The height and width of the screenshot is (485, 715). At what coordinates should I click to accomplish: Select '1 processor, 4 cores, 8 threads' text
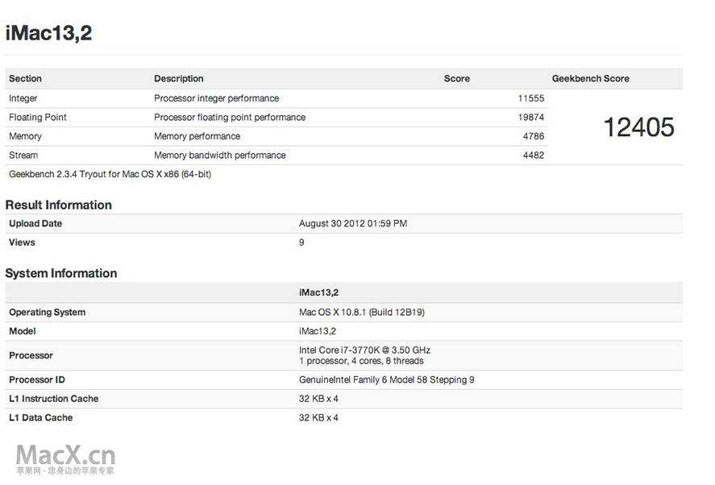pyautogui.click(x=361, y=361)
